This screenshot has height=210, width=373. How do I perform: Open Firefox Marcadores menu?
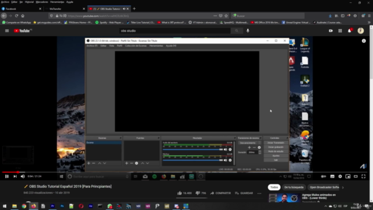coord(41,2)
